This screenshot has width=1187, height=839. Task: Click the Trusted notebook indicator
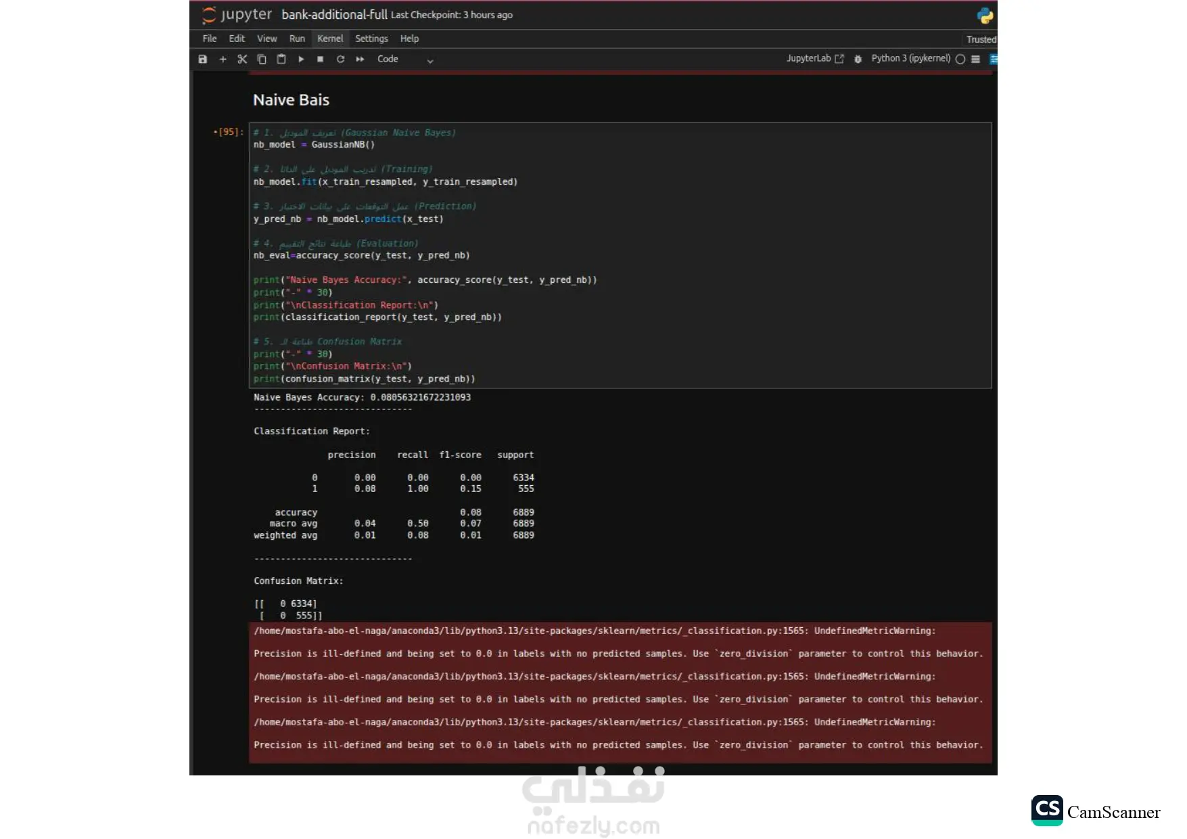point(981,40)
